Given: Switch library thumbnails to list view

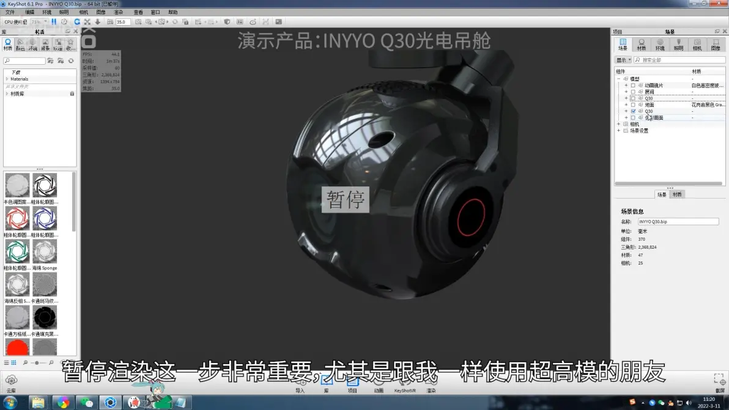Looking at the screenshot, I should coord(7,362).
